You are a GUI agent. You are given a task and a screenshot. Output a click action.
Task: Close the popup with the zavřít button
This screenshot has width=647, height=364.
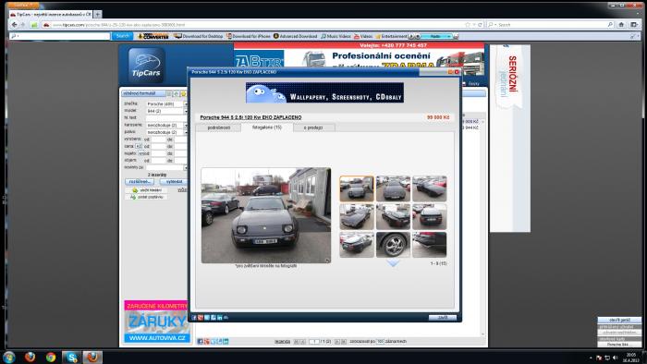[x=443, y=318]
